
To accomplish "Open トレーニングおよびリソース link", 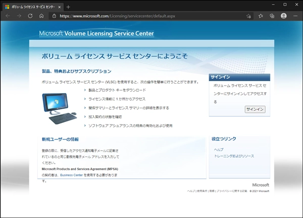I will click(x=234, y=156).
